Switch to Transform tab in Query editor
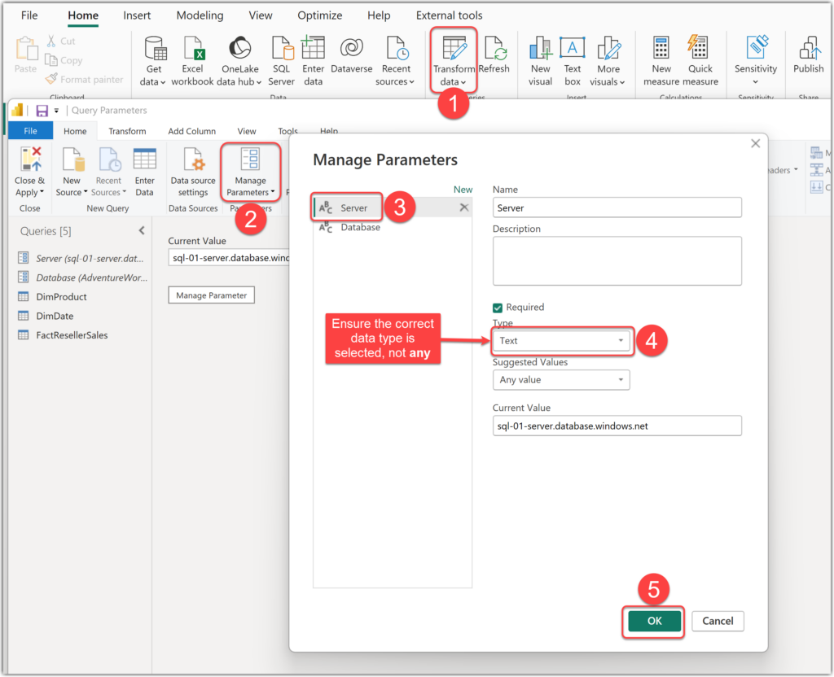This screenshot has height=677, width=834. (127, 131)
